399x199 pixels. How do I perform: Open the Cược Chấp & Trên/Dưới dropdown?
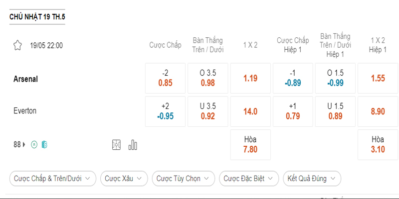click(x=52, y=178)
